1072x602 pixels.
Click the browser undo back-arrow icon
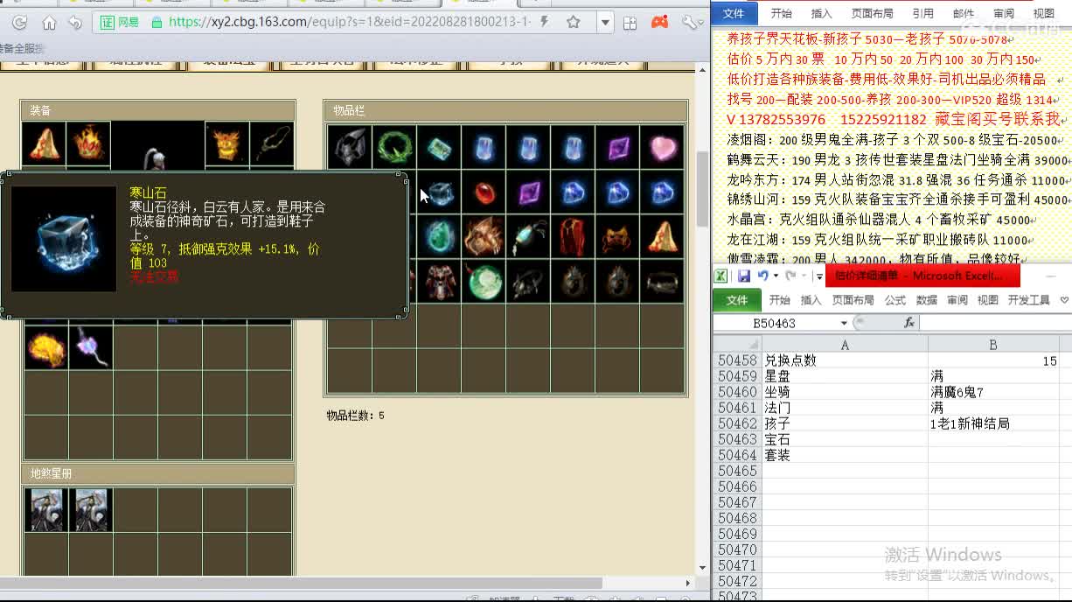75,23
